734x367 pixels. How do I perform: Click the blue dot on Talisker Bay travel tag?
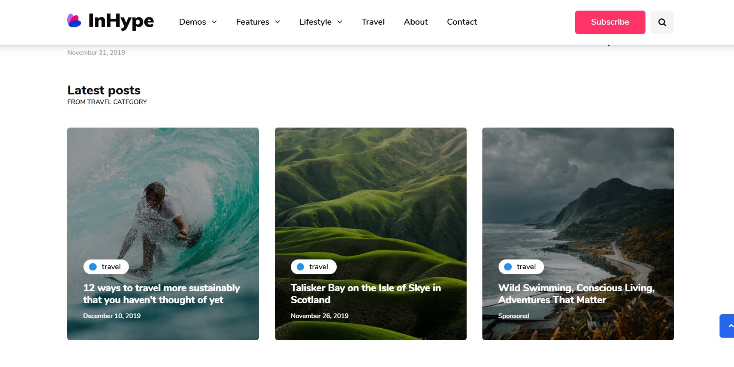click(x=300, y=267)
